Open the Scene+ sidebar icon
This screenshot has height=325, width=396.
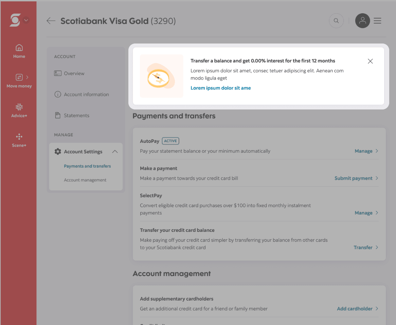click(19, 140)
